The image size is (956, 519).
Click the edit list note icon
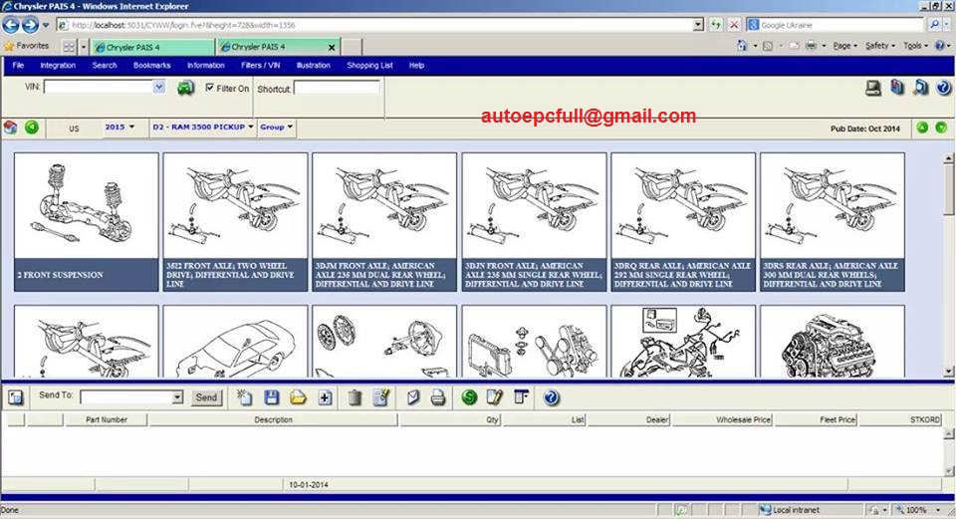pyautogui.click(x=381, y=397)
